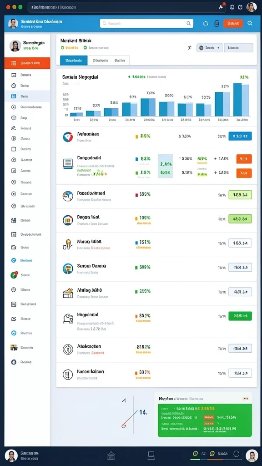Image resolution: width=262 pixels, height=466 pixels.
Task: Open the orange highlighted sidebar menu item
Action: tap(27, 63)
